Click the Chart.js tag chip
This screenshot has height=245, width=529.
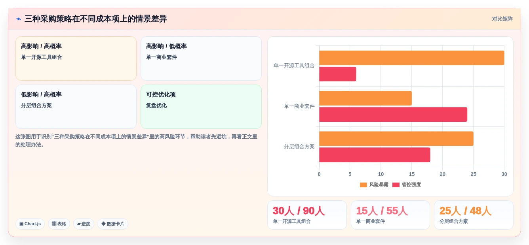(x=30, y=224)
